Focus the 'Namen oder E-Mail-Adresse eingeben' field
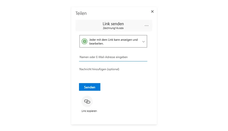Viewport: 228px width, 131px height. (113, 57)
